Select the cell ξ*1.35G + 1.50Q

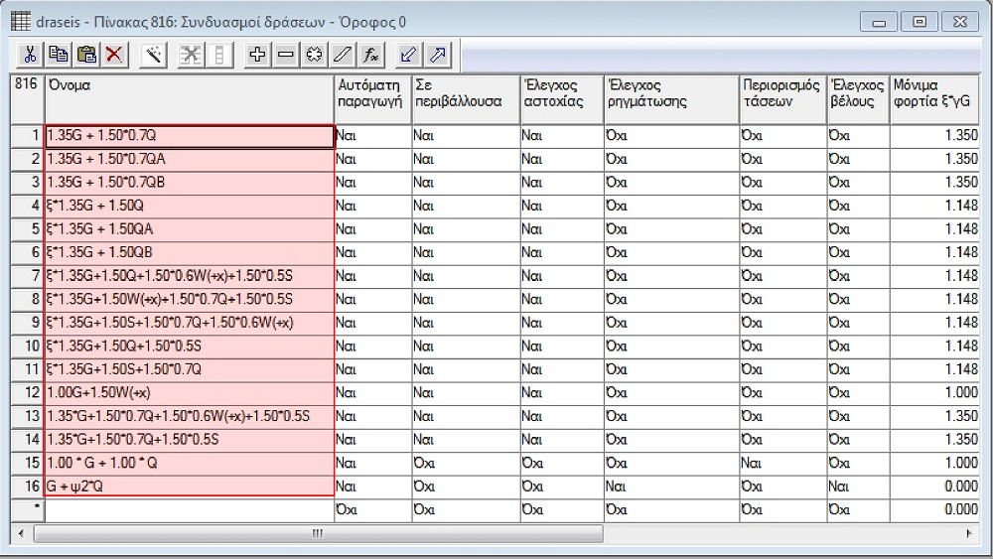[x=189, y=206]
